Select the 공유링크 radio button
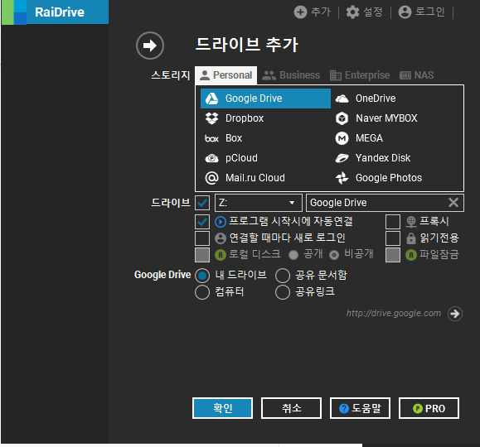This screenshot has height=447, width=480. [x=283, y=292]
